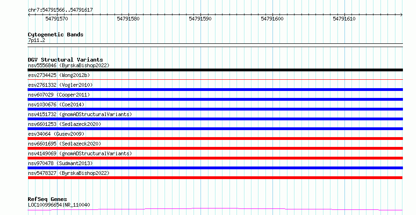
Task: Open variant nsv970478 (Sudmant2013) label
Action: click(x=60, y=163)
